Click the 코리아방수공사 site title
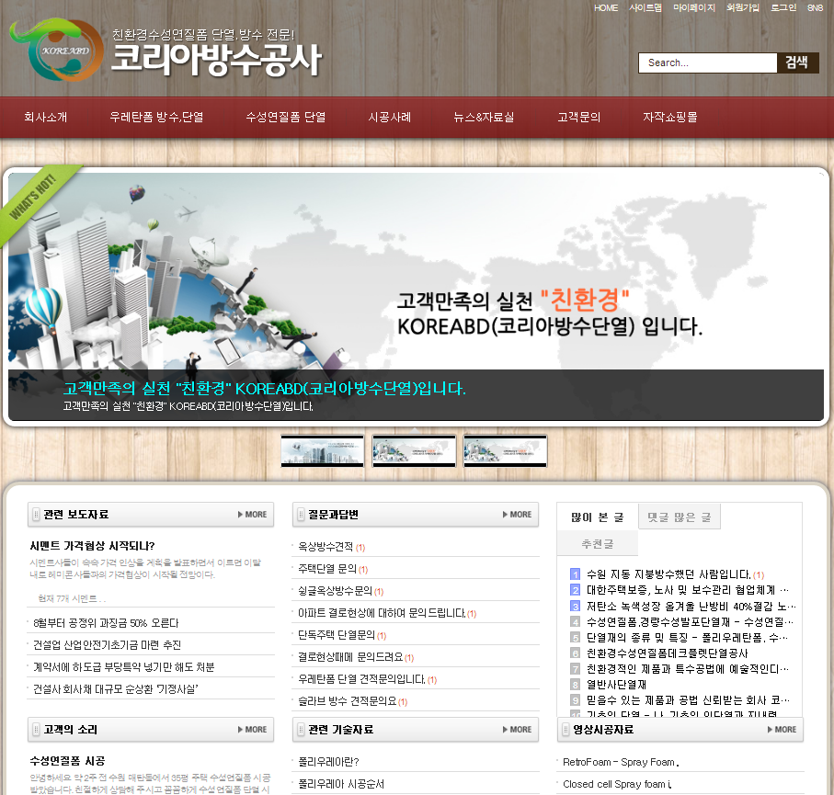The width and height of the screenshot is (834, 795). [x=216, y=59]
